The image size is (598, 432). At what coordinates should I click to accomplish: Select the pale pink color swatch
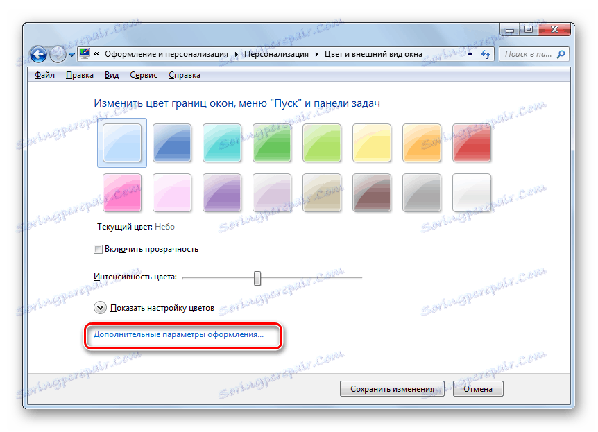tap(172, 193)
